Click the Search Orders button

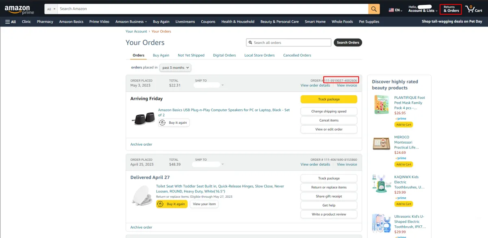tap(348, 42)
